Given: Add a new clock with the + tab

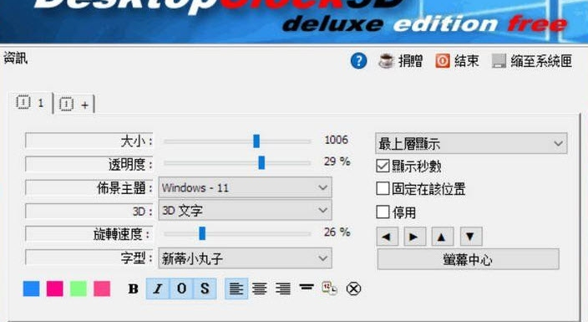Looking at the screenshot, I should [x=74, y=104].
